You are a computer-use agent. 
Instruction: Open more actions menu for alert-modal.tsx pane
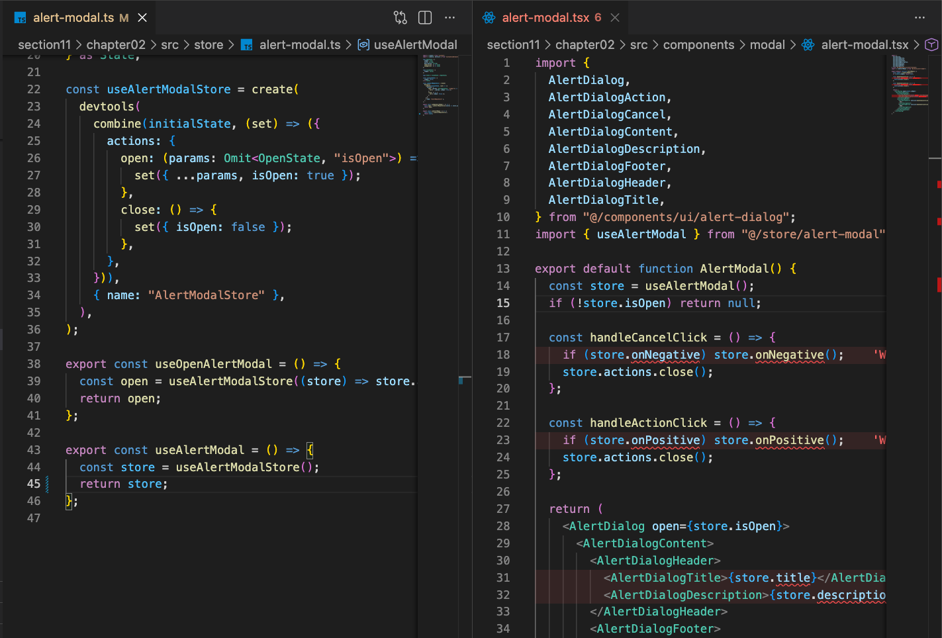(x=919, y=18)
